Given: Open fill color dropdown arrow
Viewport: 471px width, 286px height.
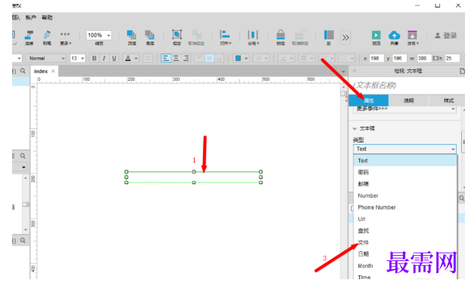Looking at the screenshot, I should click(246, 58).
